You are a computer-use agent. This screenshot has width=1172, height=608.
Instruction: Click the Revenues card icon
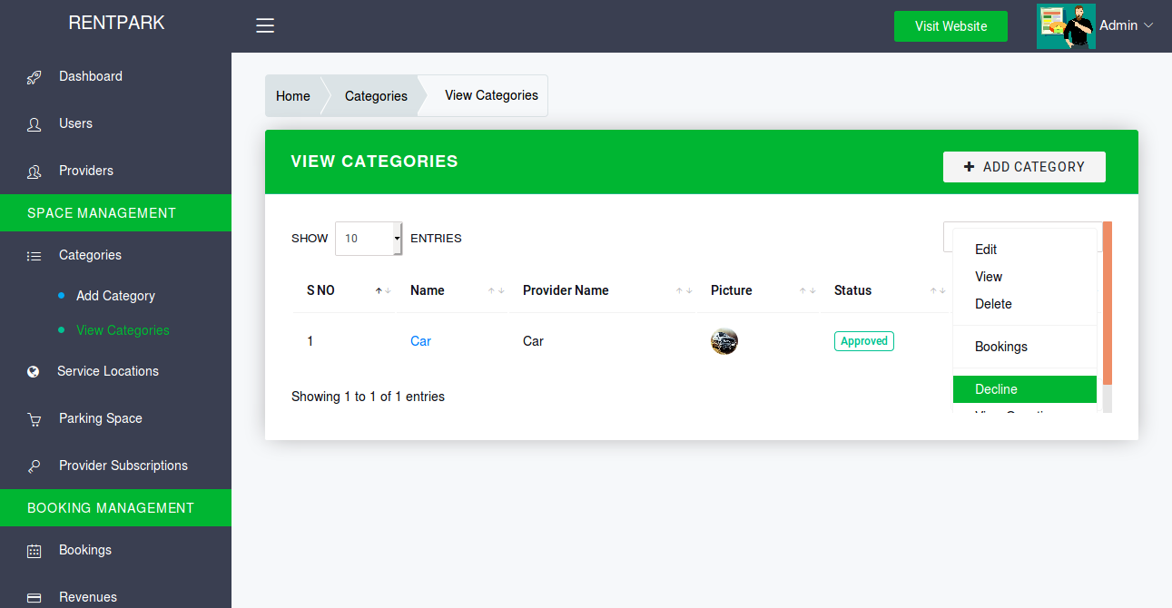[34, 598]
